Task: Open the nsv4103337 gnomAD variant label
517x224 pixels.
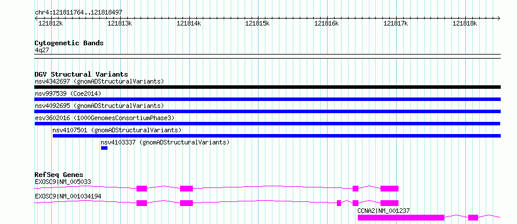Action: pos(165,142)
